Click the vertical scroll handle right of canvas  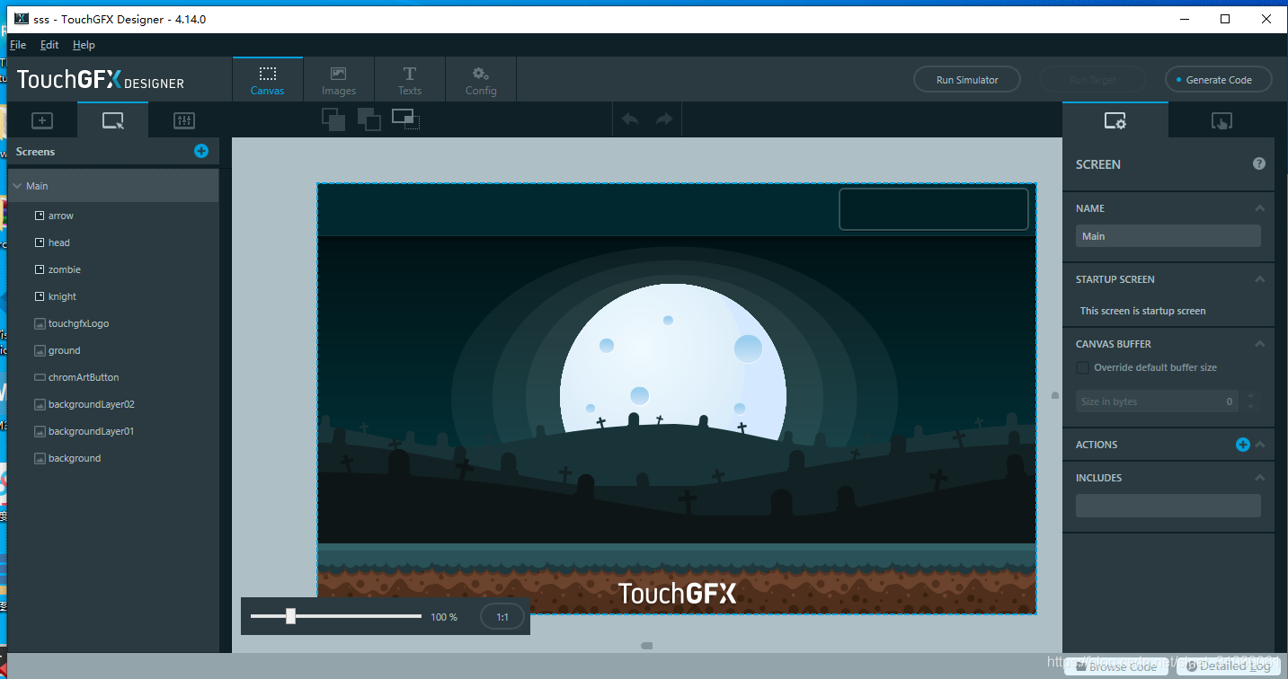pos(1055,395)
